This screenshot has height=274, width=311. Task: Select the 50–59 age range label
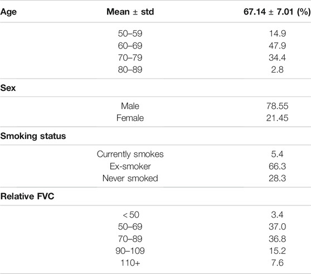pos(130,33)
